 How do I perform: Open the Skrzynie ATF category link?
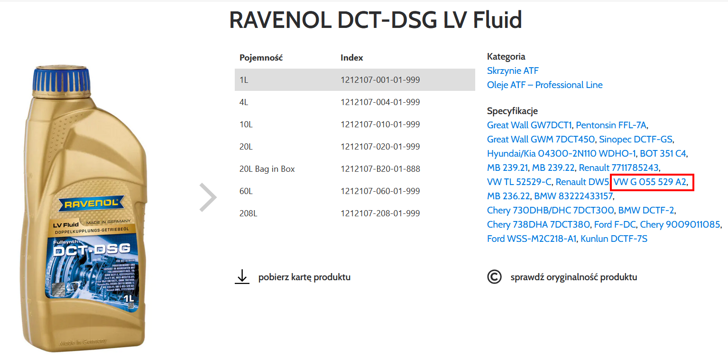(x=513, y=71)
